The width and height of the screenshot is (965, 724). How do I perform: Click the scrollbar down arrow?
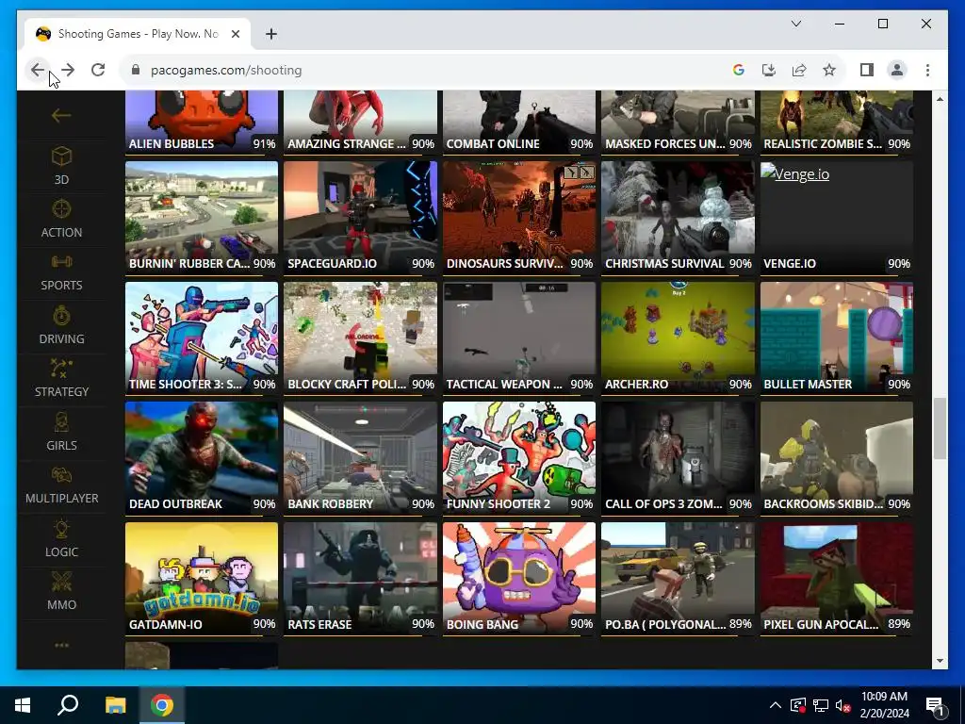tap(940, 661)
